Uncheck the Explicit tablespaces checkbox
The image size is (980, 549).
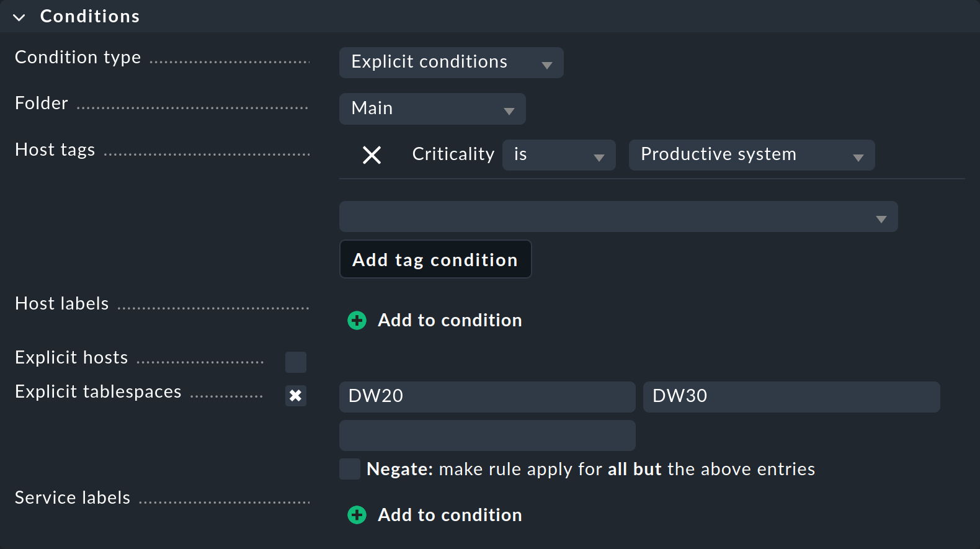[296, 396]
